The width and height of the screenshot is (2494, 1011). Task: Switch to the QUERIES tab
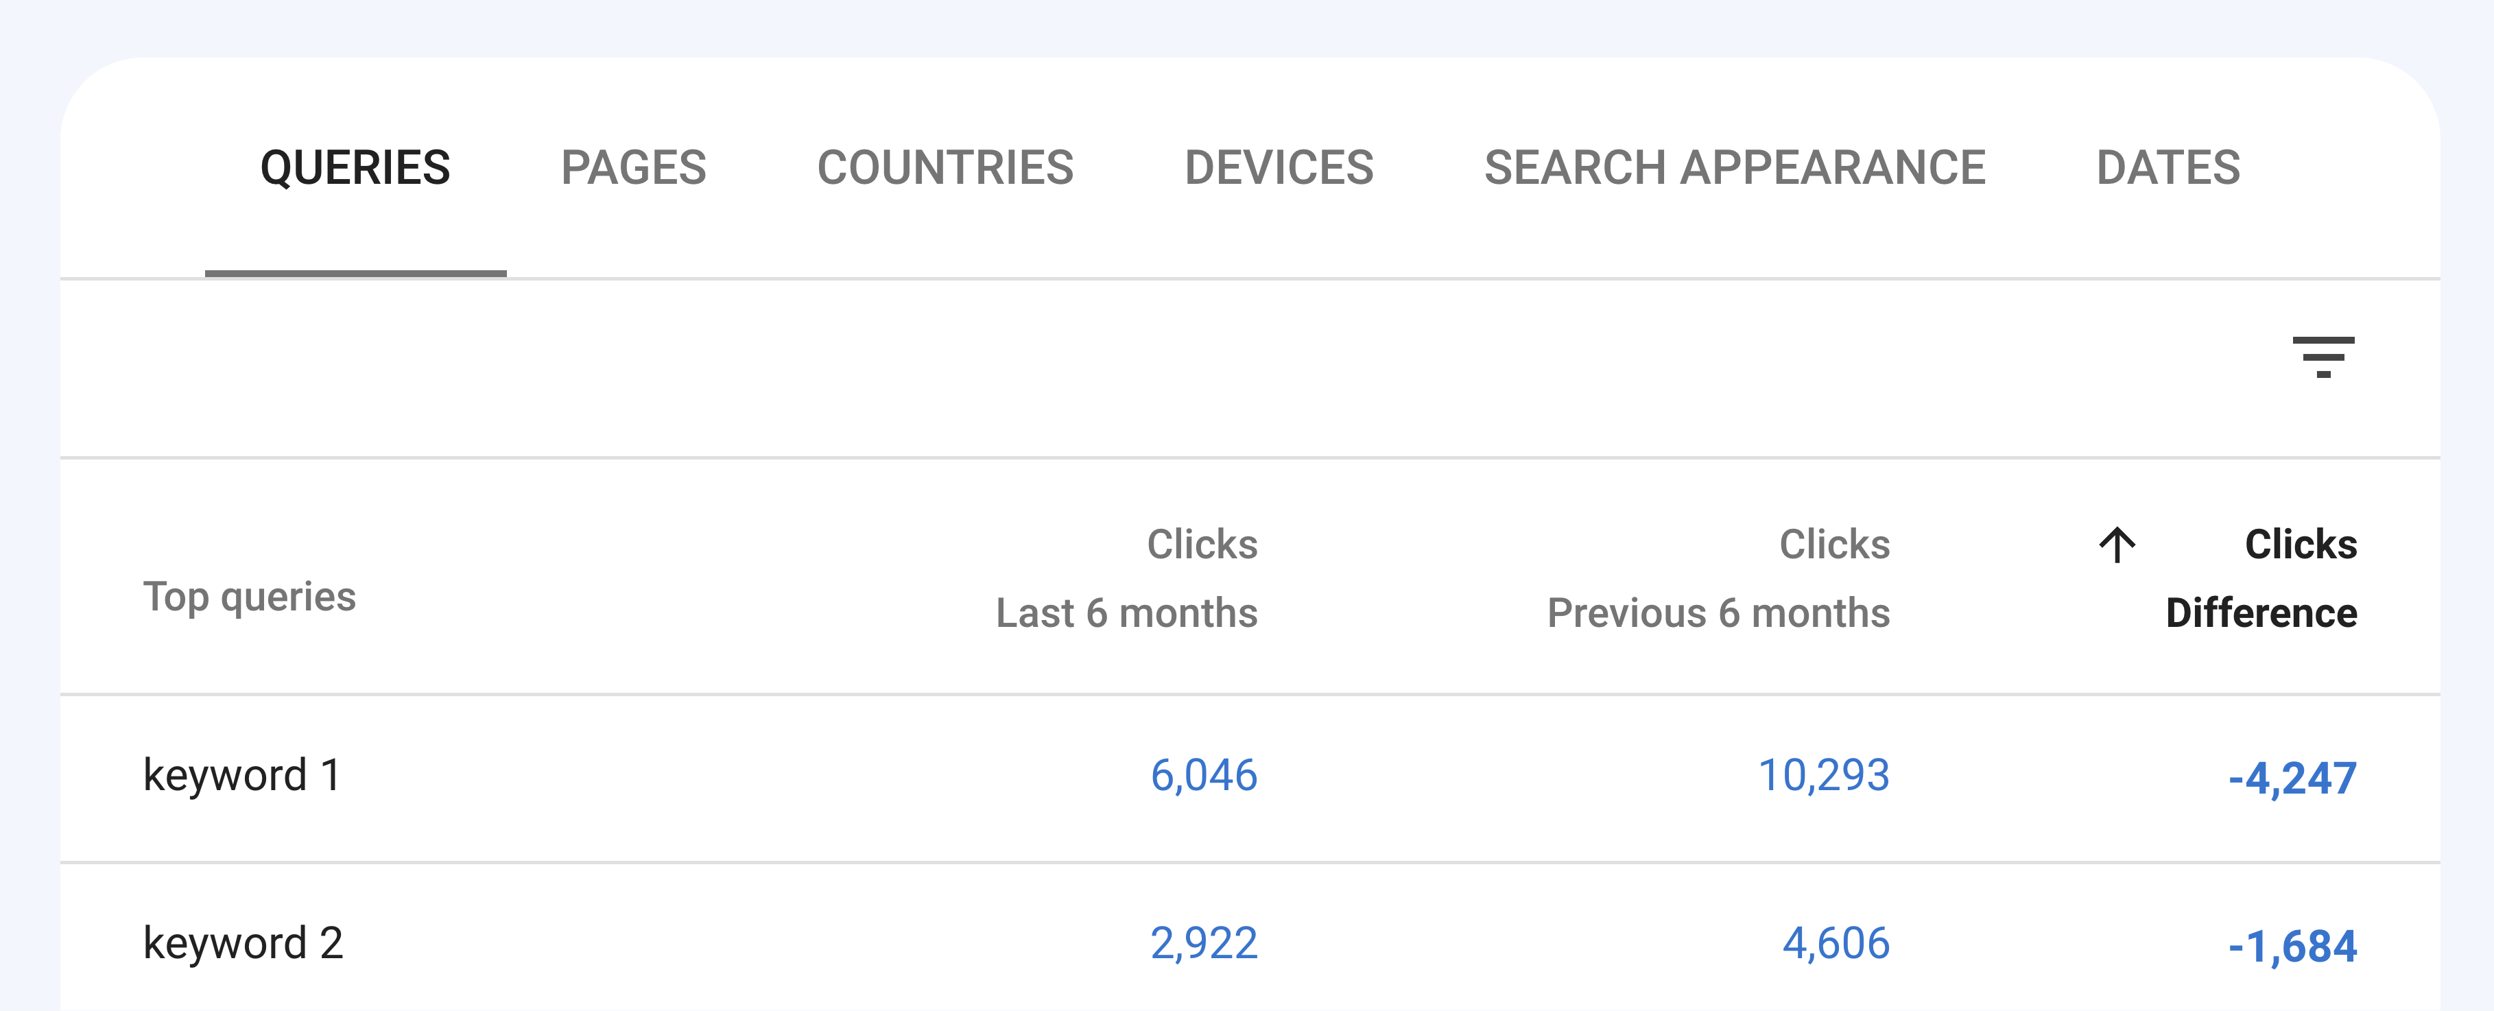coord(353,165)
